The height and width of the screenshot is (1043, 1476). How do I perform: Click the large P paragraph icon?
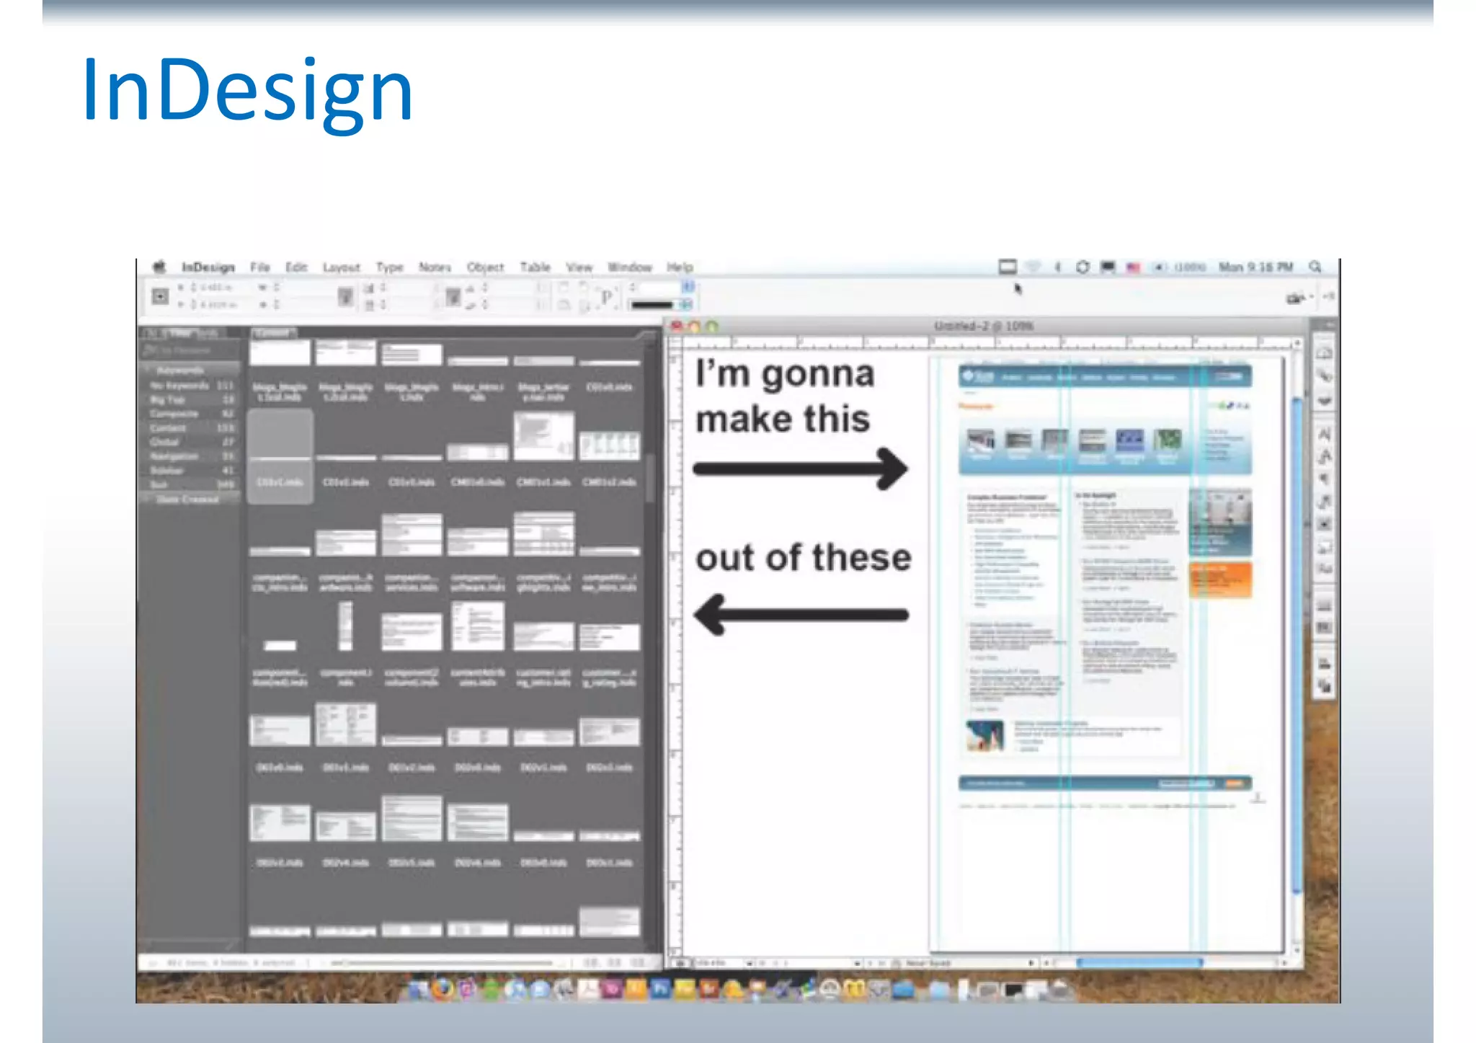click(606, 297)
